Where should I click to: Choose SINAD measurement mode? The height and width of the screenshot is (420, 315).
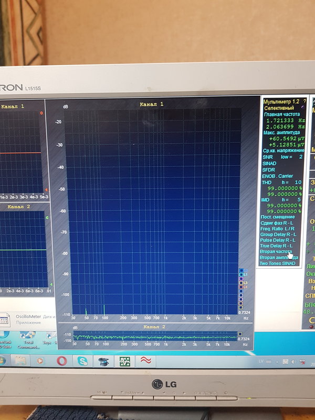(269, 163)
